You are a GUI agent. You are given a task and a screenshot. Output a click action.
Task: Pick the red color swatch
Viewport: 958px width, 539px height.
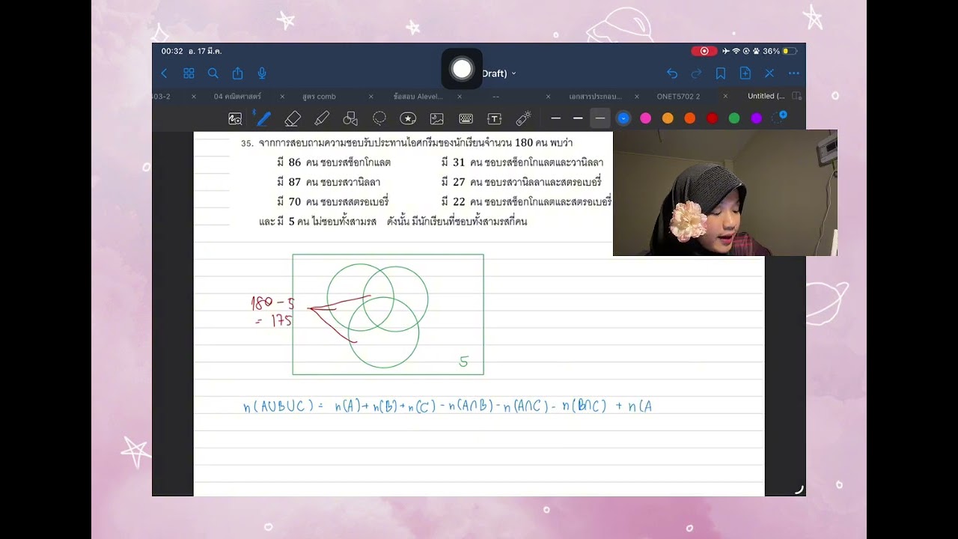(713, 118)
